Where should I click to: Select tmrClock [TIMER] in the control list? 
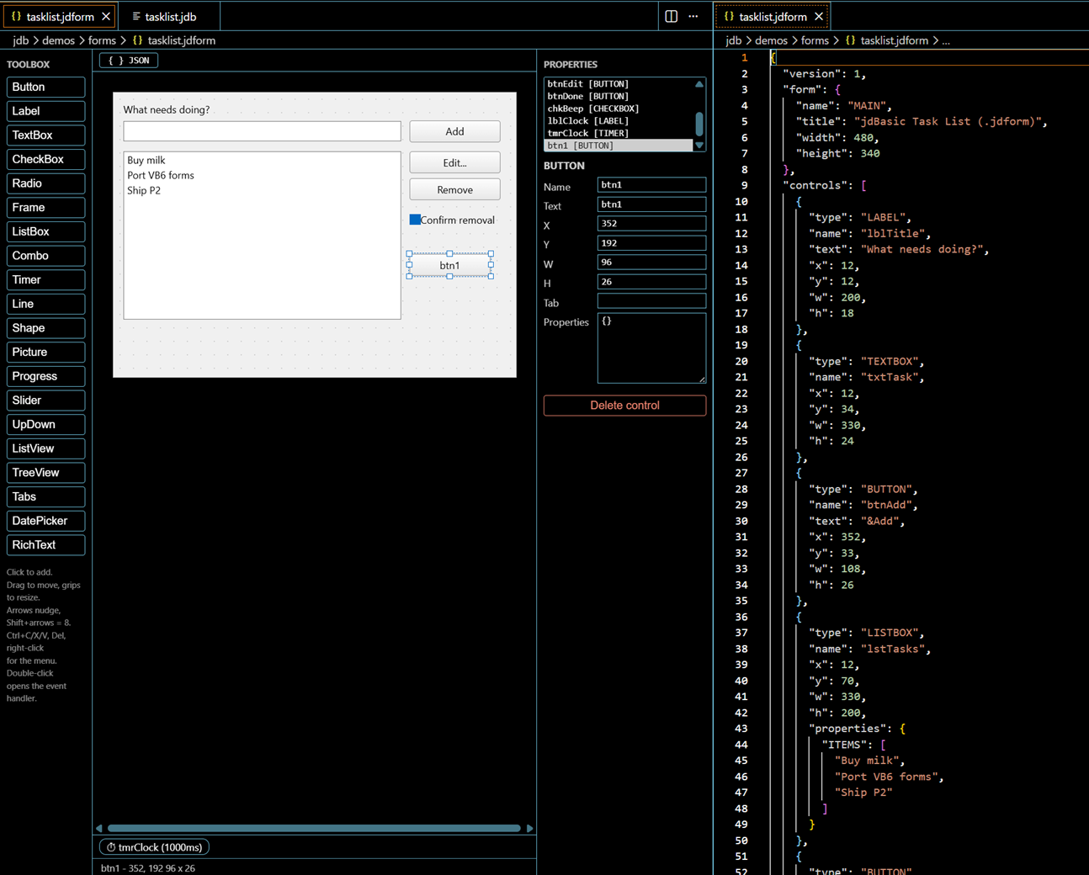tap(618, 133)
